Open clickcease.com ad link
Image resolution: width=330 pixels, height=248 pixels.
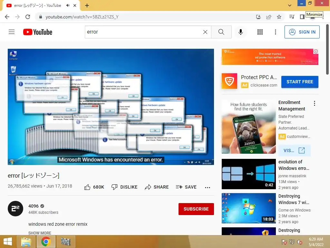pos(264,85)
